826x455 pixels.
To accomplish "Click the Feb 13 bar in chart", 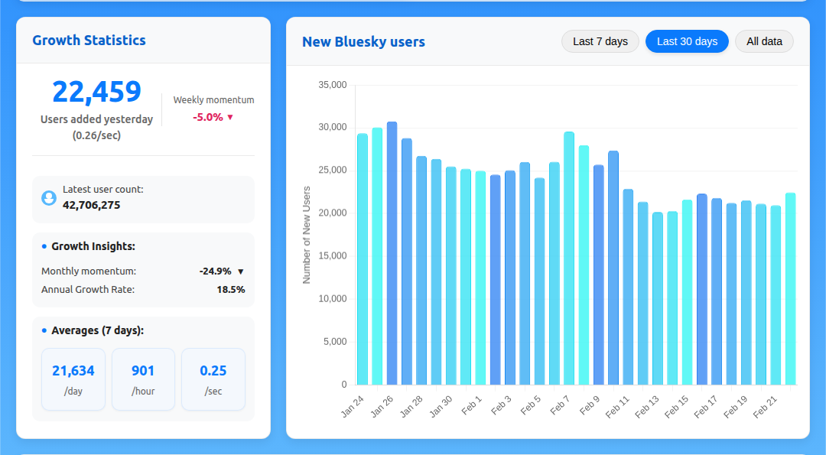I will point(657,298).
